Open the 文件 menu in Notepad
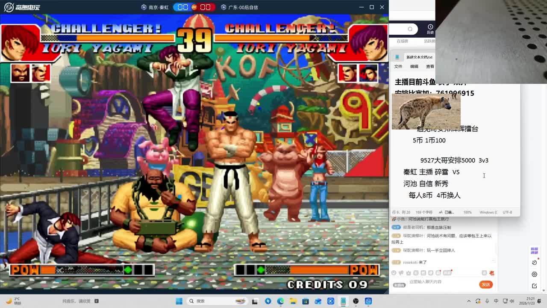 pyautogui.click(x=398, y=66)
